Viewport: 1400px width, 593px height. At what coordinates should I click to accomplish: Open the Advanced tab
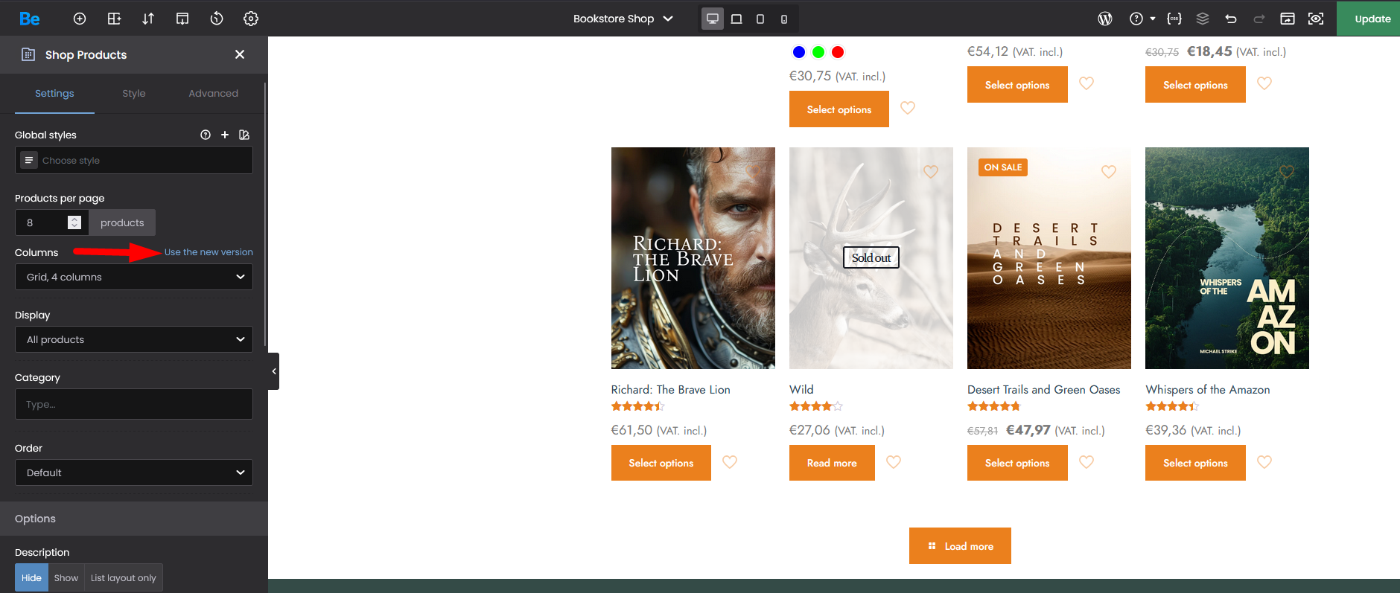coord(213,93)
